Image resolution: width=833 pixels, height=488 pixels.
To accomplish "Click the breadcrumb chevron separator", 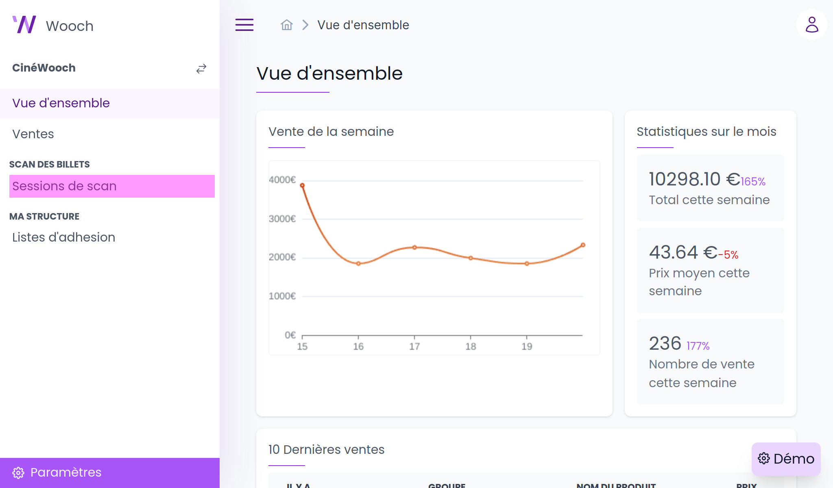I will click(x=305, y=25).
